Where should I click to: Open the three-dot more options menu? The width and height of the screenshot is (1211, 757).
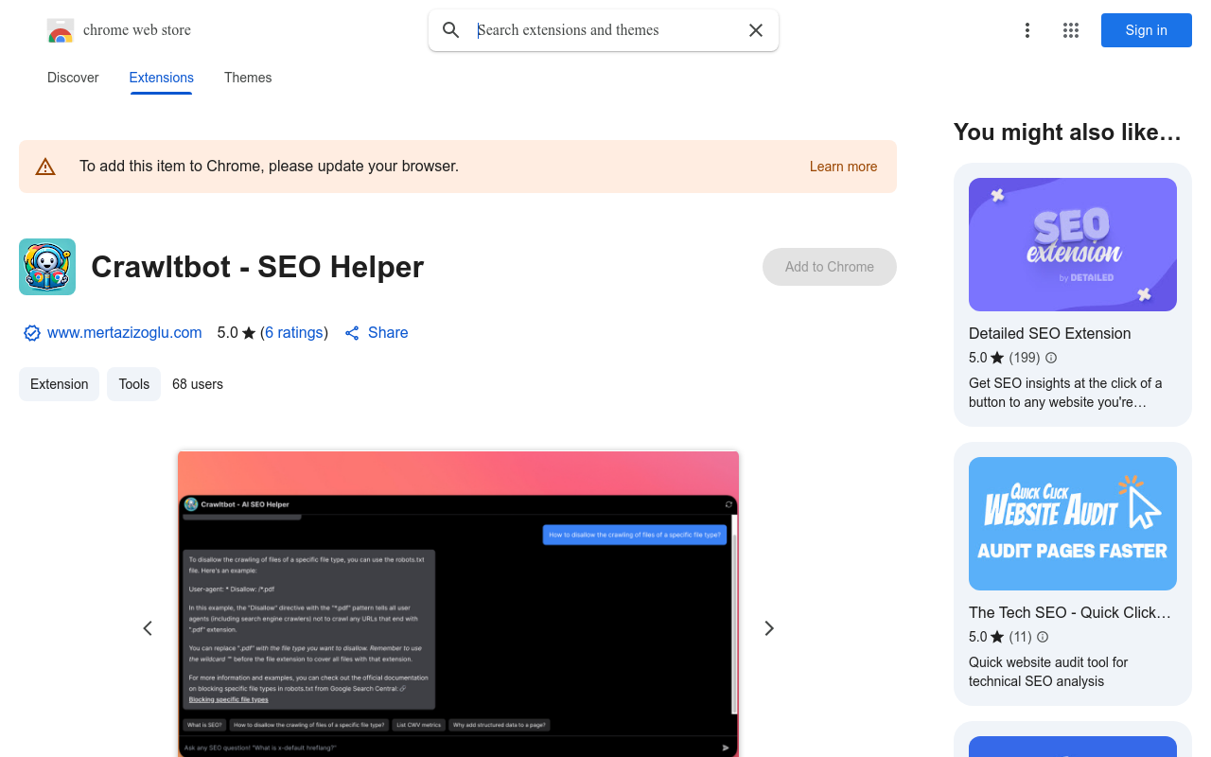1027,29
